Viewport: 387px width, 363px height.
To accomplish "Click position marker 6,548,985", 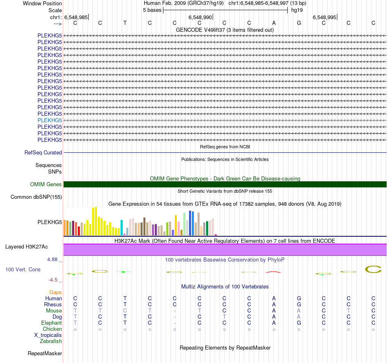I will [76, 17].
